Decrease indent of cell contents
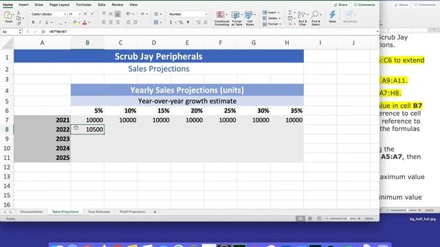440x247 pixels. [128, 23]
